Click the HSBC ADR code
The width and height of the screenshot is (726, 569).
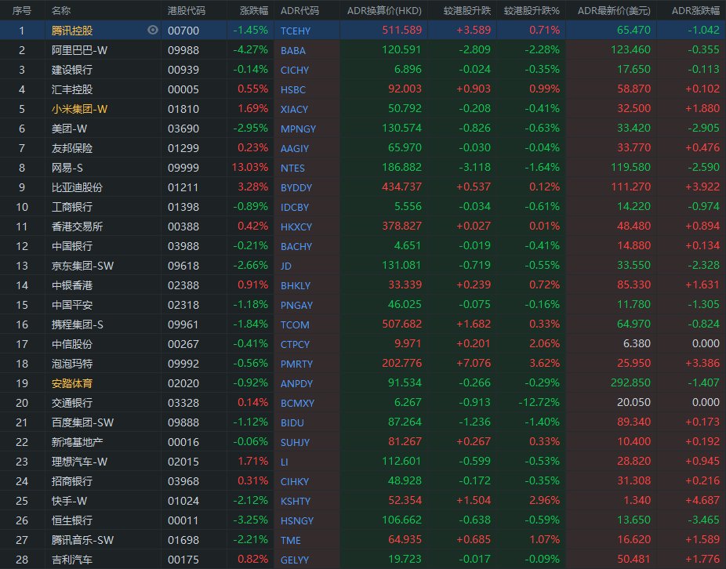tap(293, 90)
